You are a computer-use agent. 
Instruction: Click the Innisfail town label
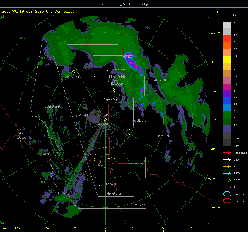(x=111, y=100)
